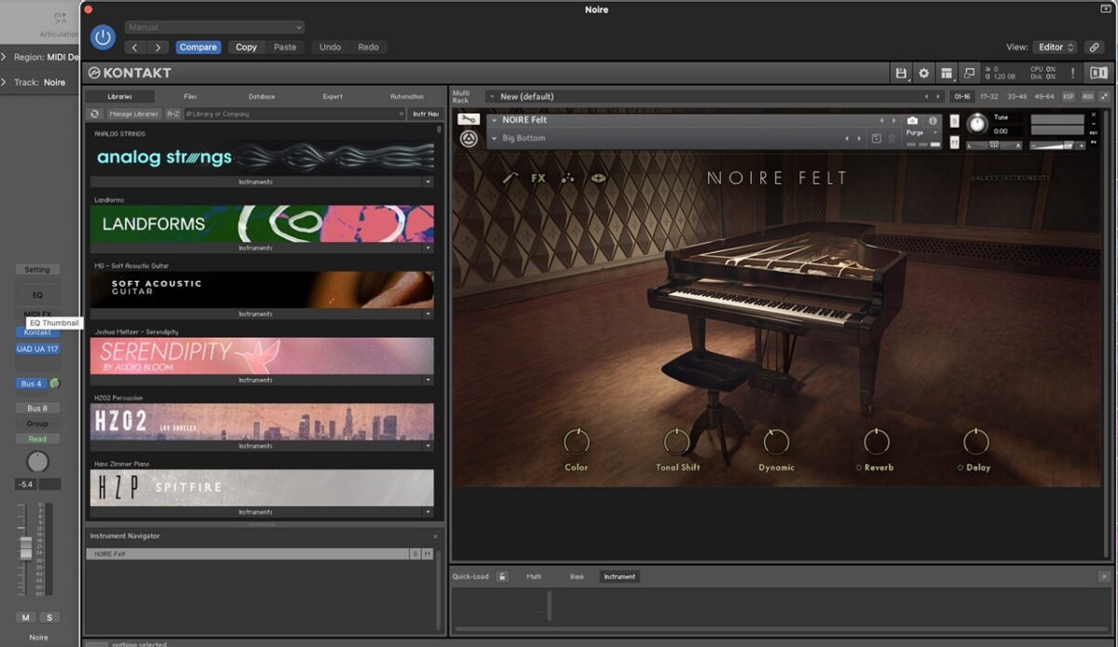The image size is (1118, 647).
Task: Open the Kontakt options gear icon
Action: coord(923,73)
